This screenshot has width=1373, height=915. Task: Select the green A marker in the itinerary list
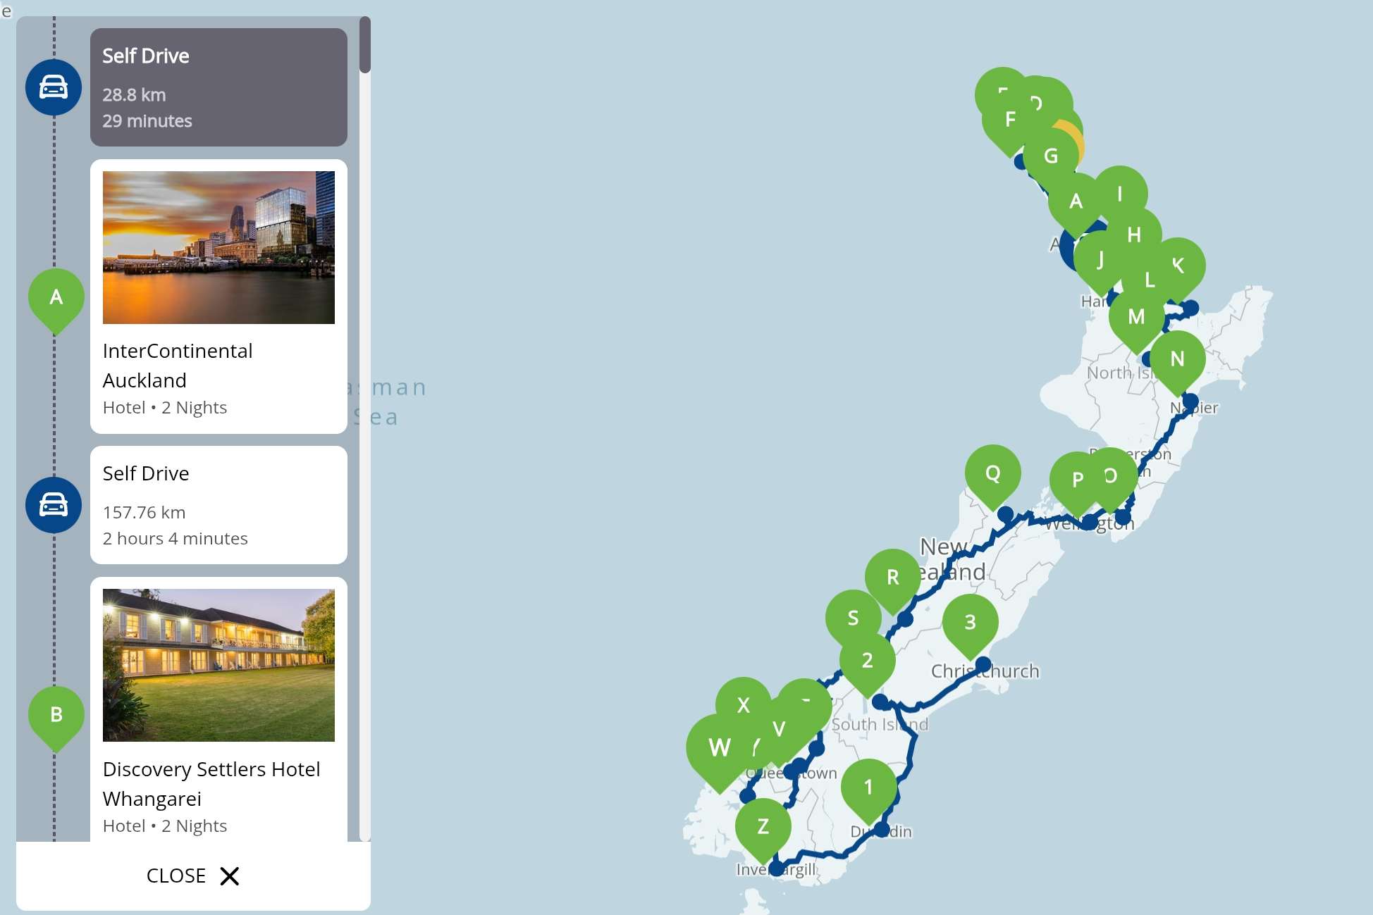56,299
